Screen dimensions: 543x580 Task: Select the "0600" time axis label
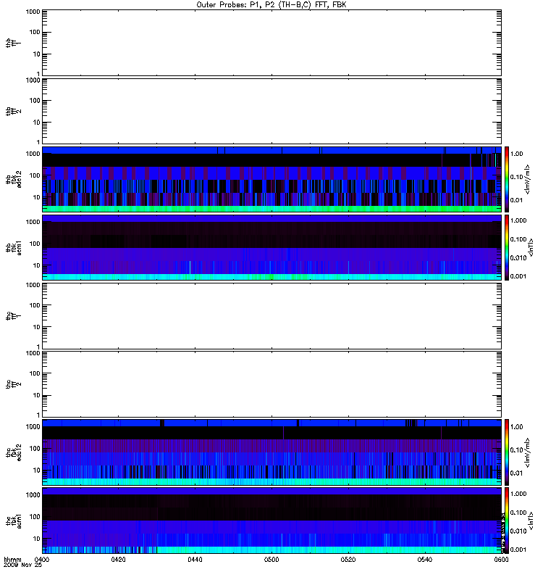[x=501, y=559]
